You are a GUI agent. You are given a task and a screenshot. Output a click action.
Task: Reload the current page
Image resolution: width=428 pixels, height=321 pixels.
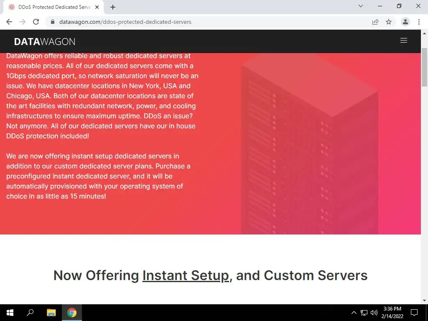point(36,22)
